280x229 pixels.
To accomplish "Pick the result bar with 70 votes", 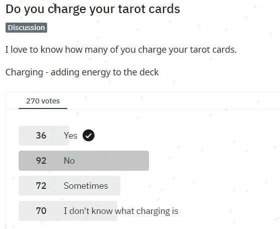I will [x=68, y=211].
